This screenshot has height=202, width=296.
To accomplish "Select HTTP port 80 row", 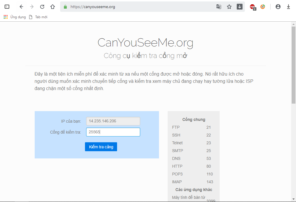I will click(193, 166).
